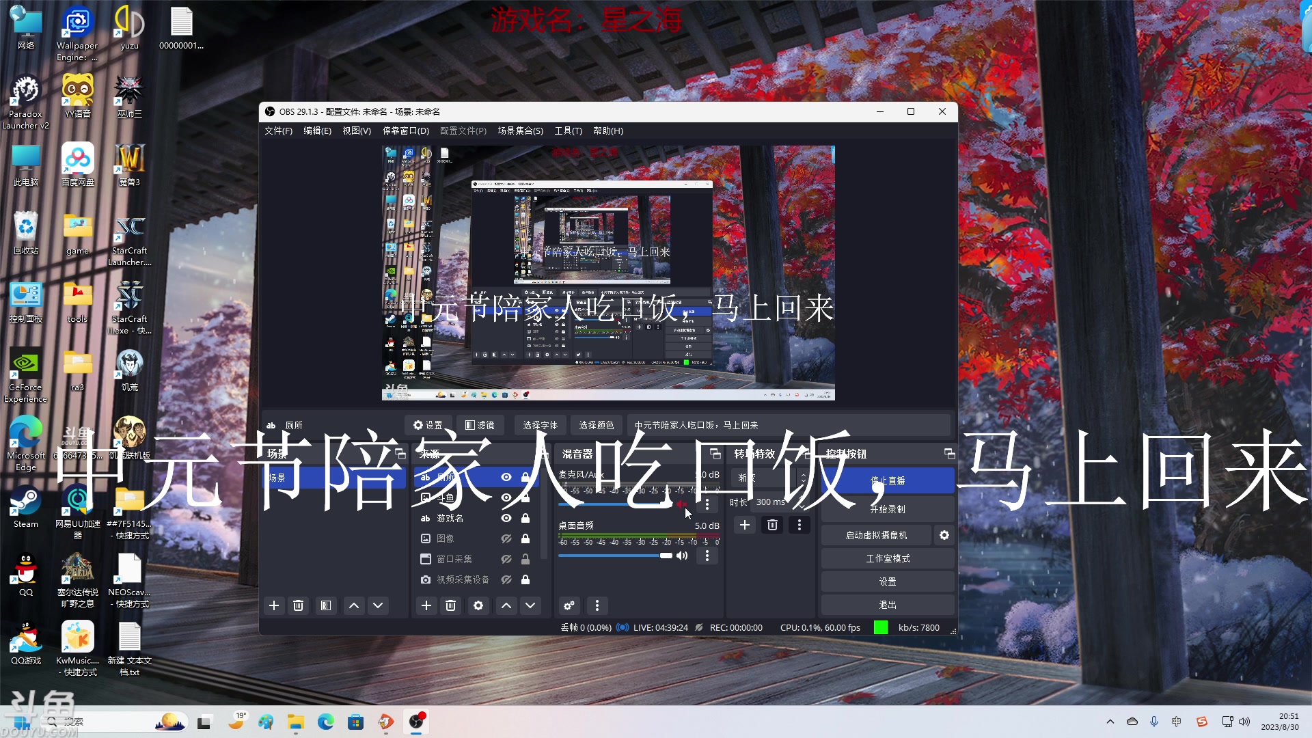Open source properties gear in Sources panel

pyautogui.click(x=478, y=605)
